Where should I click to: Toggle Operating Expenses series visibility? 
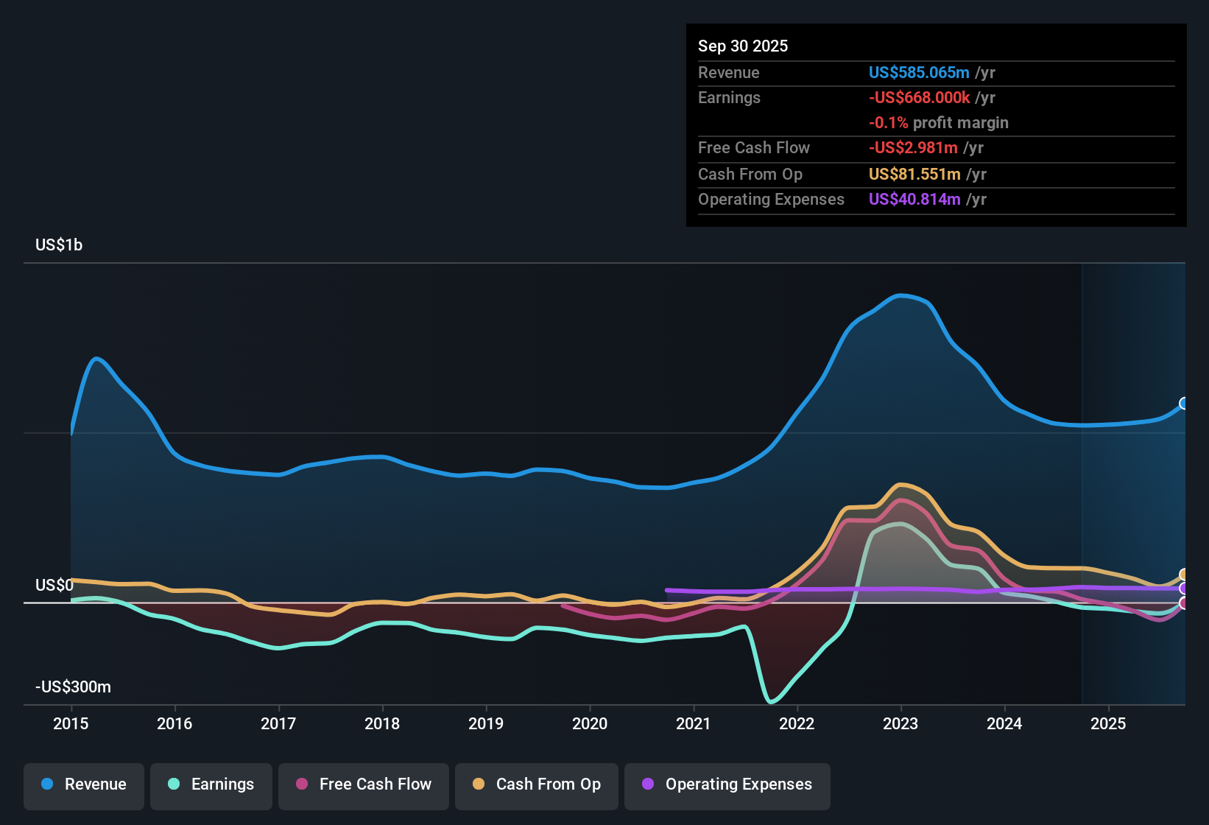(727, 784)
